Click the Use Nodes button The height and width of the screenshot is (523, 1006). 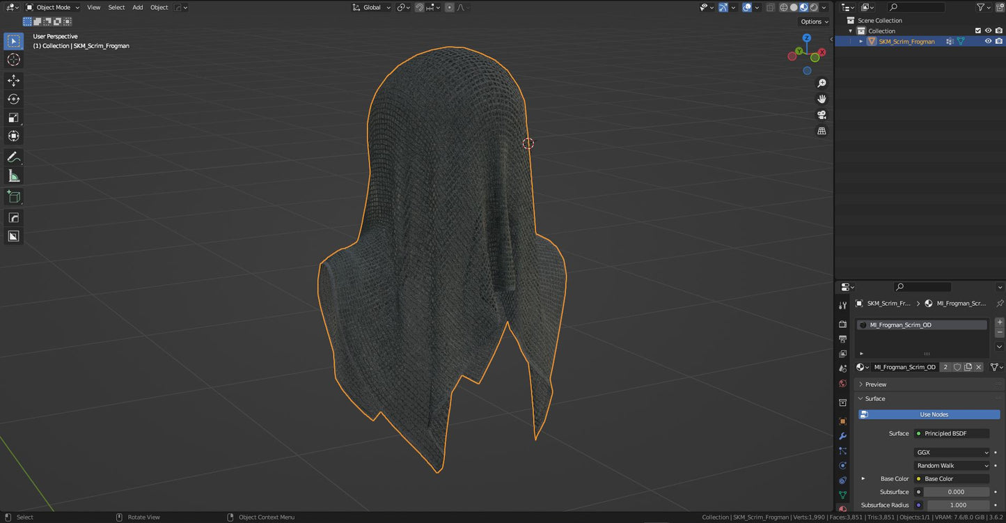tap(934, 414)
